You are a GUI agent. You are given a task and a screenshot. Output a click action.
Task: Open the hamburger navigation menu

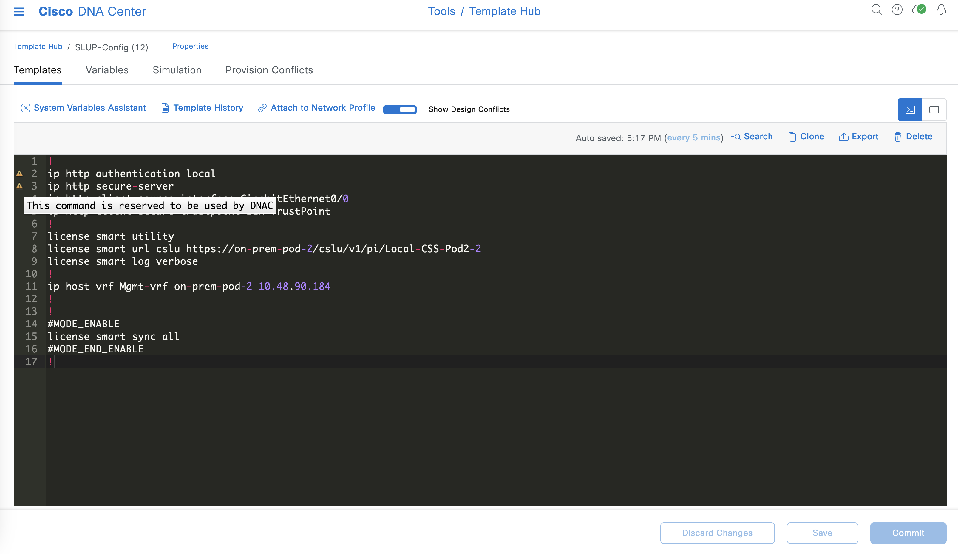pyautogui.click(x=19, y=11)
